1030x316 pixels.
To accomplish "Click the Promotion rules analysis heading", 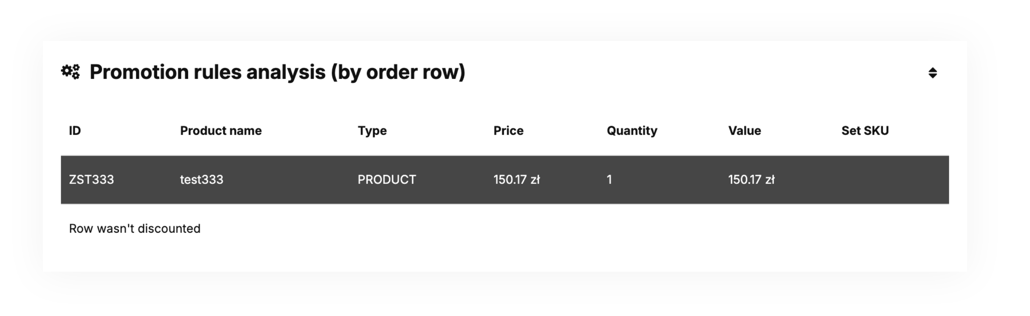I will pos(277,72).
